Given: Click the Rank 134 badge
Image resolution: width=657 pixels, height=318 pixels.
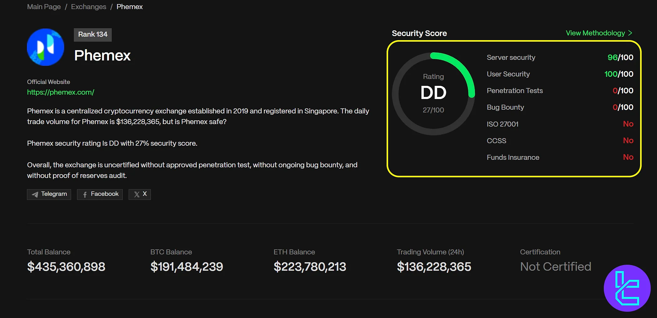Looking at the screenshot, I should pyautogui.click(x=93, y=34).
